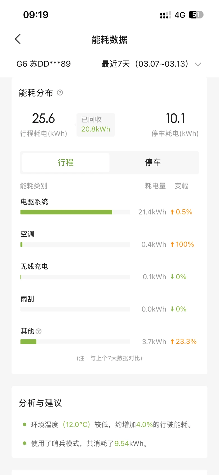
Task: Tap the orange up arrow for 空调
Action: click(x=172, y=245)
